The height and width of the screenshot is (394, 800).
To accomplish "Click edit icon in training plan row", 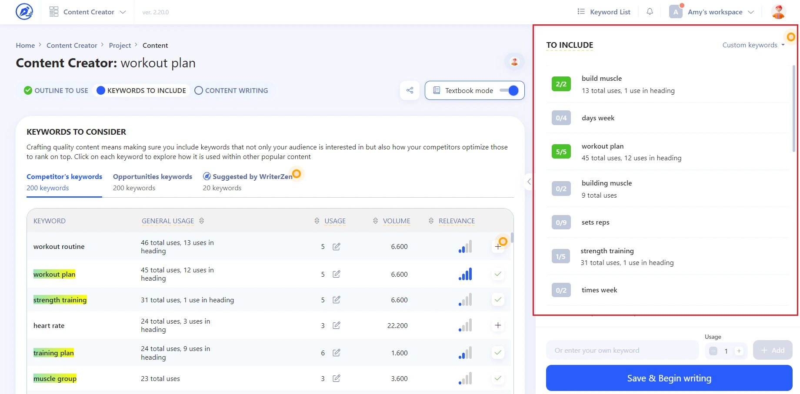I will pos(336,353).
